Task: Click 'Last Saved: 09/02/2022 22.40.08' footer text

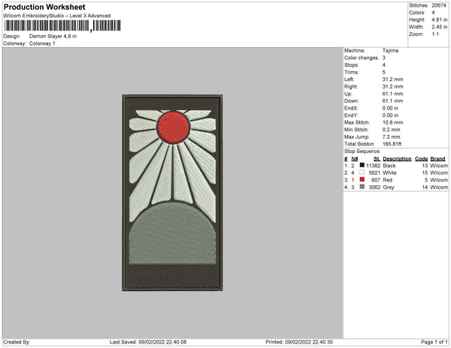Action: [148, 342]
